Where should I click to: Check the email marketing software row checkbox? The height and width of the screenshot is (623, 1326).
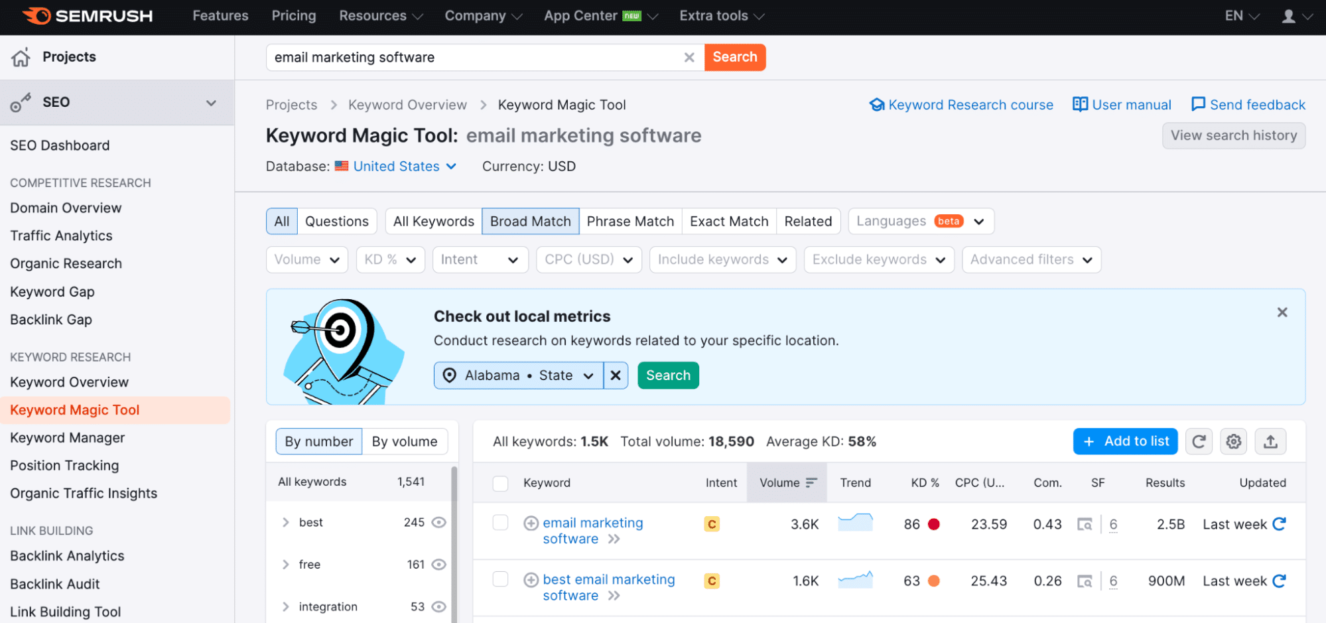[x=501, y=523]
